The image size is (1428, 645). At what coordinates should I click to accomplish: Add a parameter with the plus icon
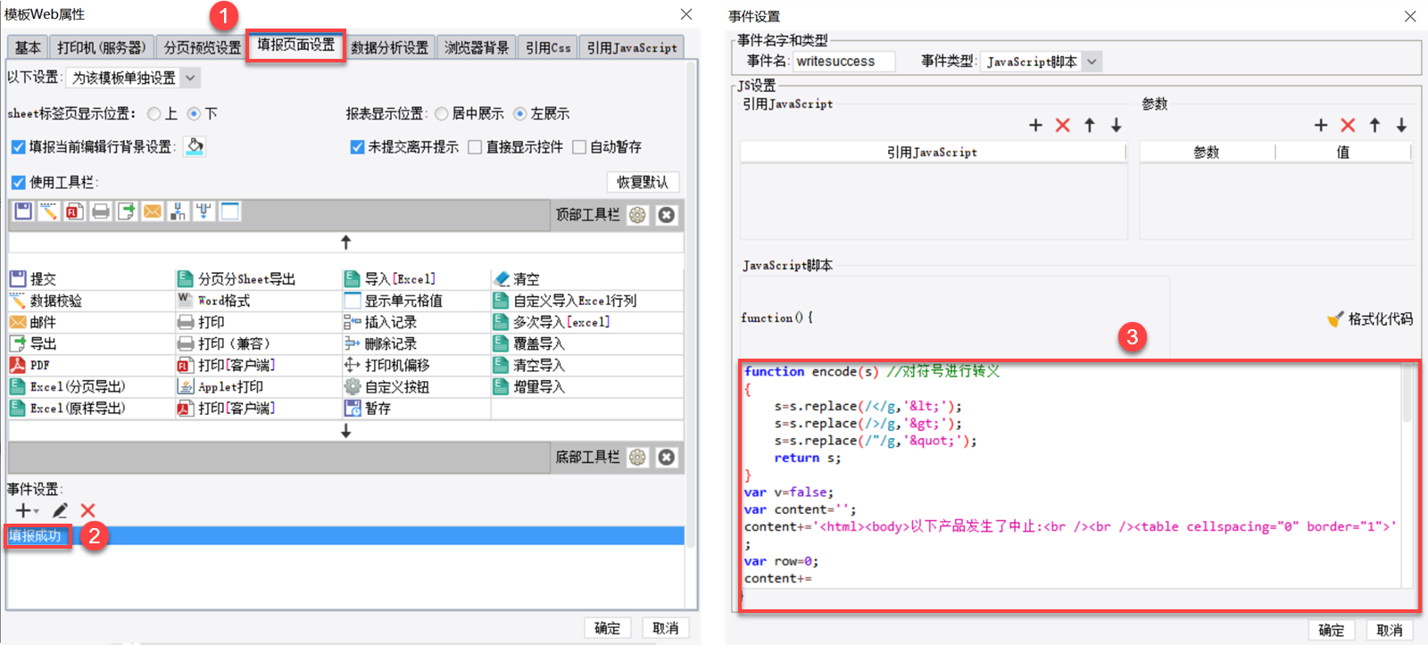pyautogui.click(x=1321, y=126)
